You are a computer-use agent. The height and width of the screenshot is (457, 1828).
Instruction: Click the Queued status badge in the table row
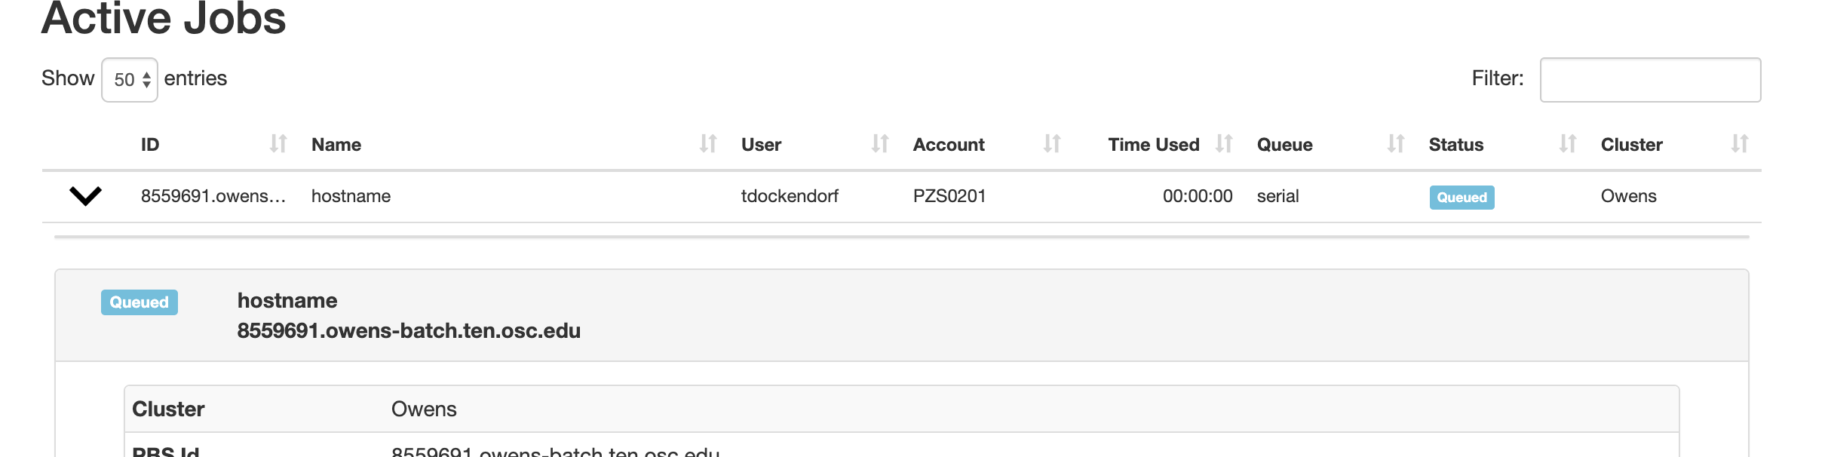pyautogui.click(x=1461, y=197)
